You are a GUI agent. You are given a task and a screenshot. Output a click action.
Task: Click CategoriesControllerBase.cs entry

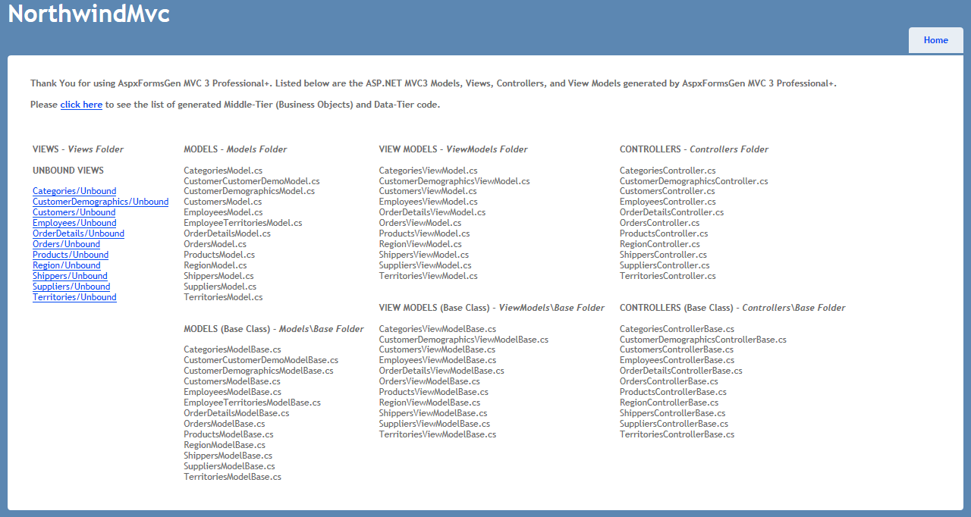pos(677,329)
